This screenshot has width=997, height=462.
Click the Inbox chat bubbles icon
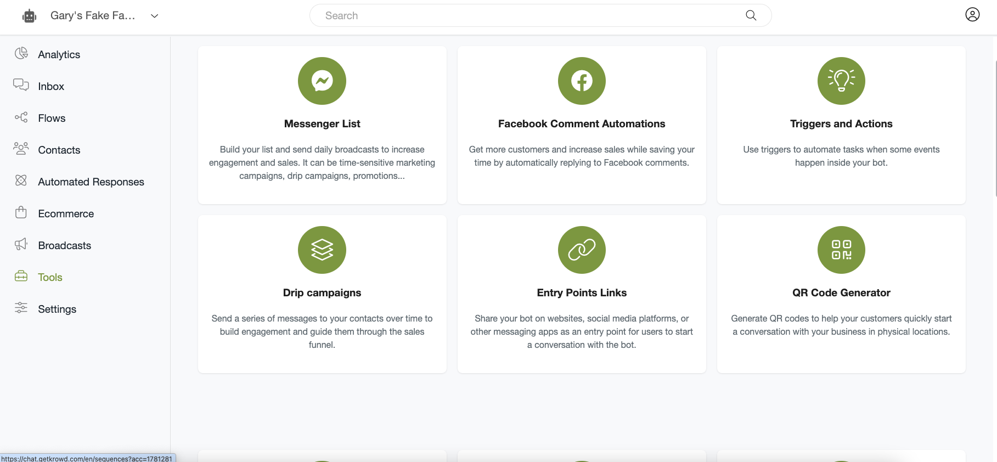21,85
